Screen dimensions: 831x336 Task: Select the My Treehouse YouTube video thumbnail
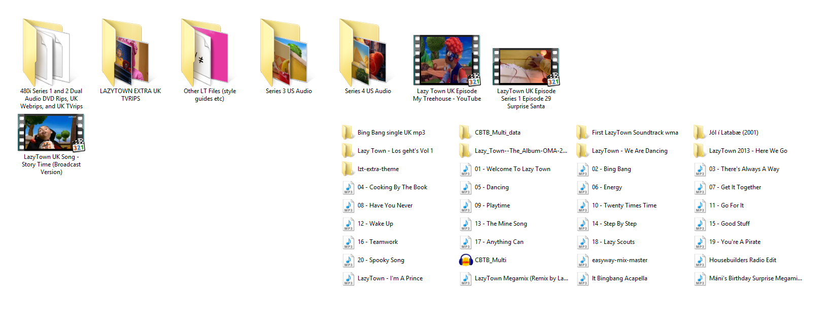pos(446,60)
